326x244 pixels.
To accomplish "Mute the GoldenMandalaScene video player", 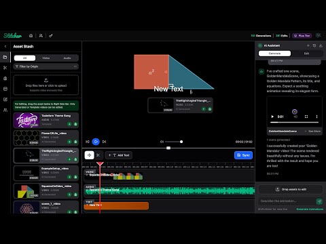I will (295, 117).
